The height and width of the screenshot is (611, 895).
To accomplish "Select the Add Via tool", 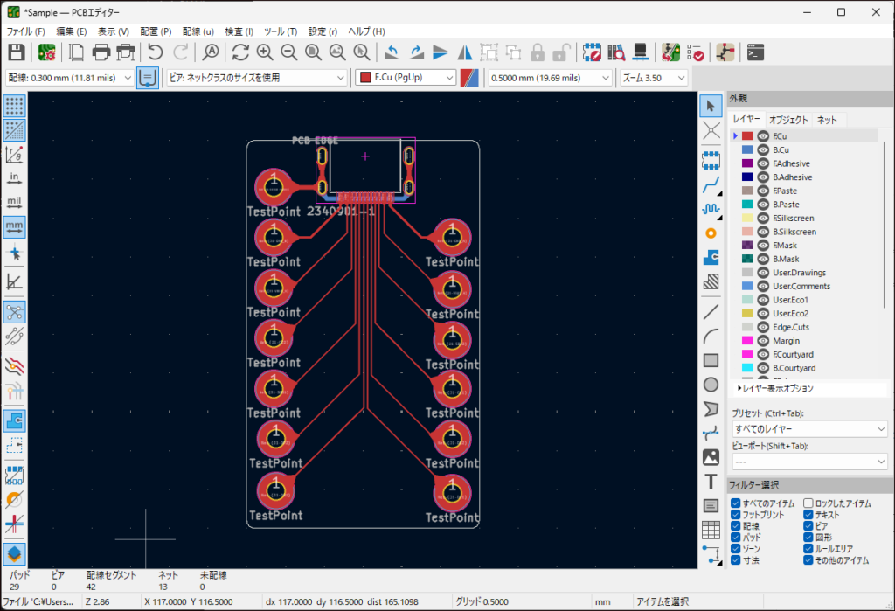I will pos(711,233).
